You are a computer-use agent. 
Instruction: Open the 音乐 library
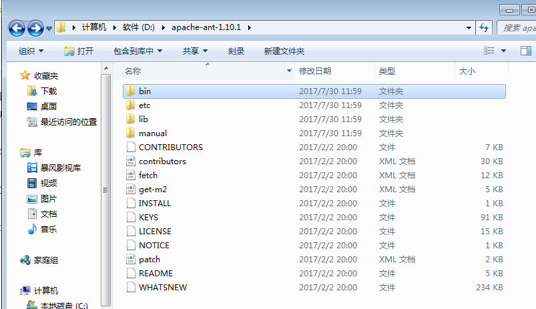[x=49, y=229]
